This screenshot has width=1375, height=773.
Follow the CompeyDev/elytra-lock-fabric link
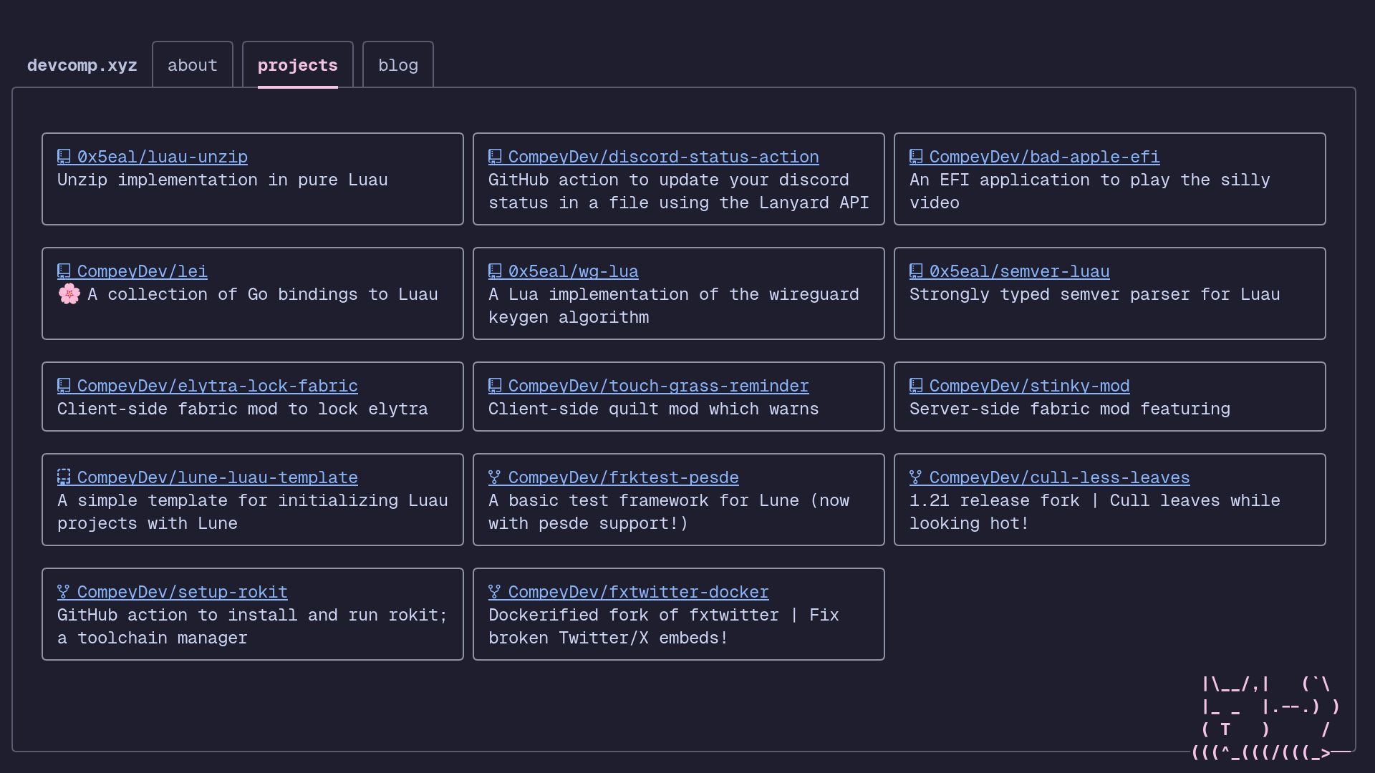[218, 386]
